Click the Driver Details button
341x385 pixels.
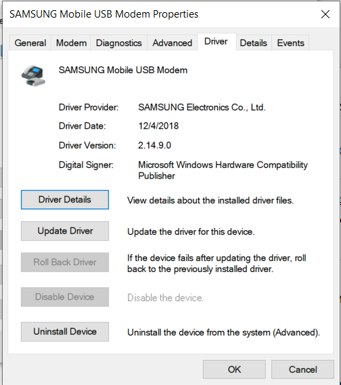65,200
